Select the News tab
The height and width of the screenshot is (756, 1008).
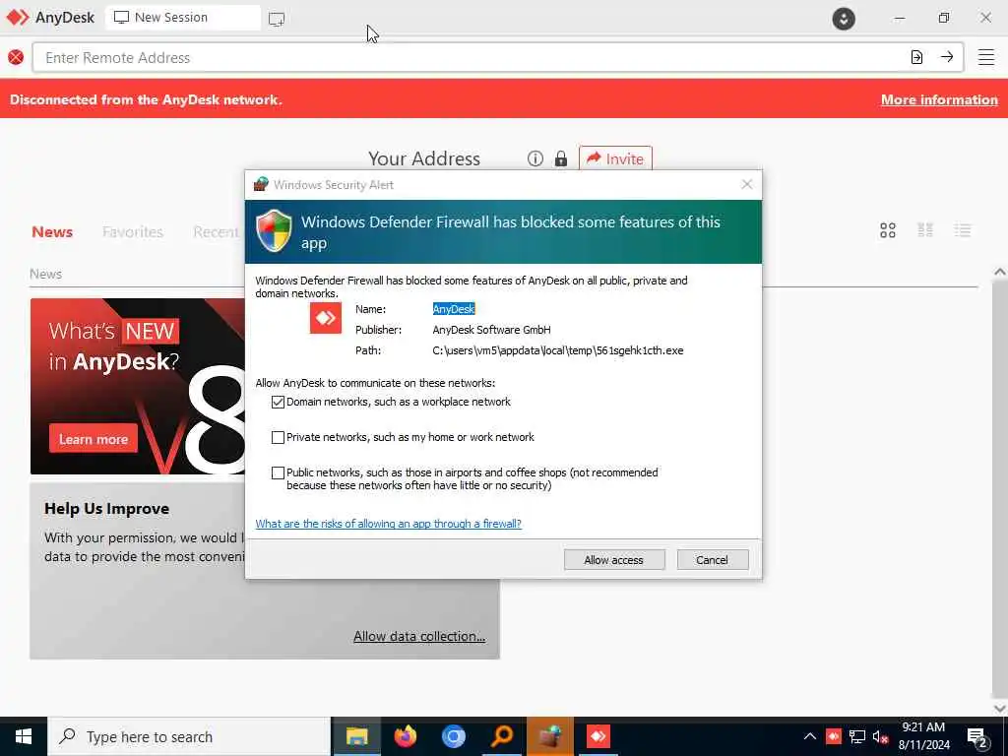[x=52, y=231]
